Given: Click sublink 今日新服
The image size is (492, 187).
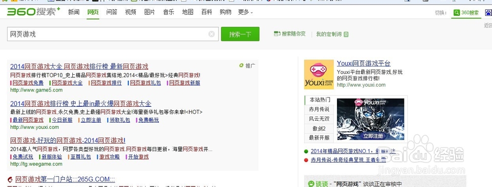Looking at the screenshot, I should coord(62,120).
